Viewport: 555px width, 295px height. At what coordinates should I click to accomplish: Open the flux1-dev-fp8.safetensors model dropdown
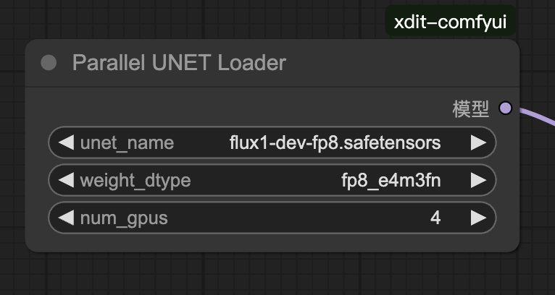coord(335,142)
